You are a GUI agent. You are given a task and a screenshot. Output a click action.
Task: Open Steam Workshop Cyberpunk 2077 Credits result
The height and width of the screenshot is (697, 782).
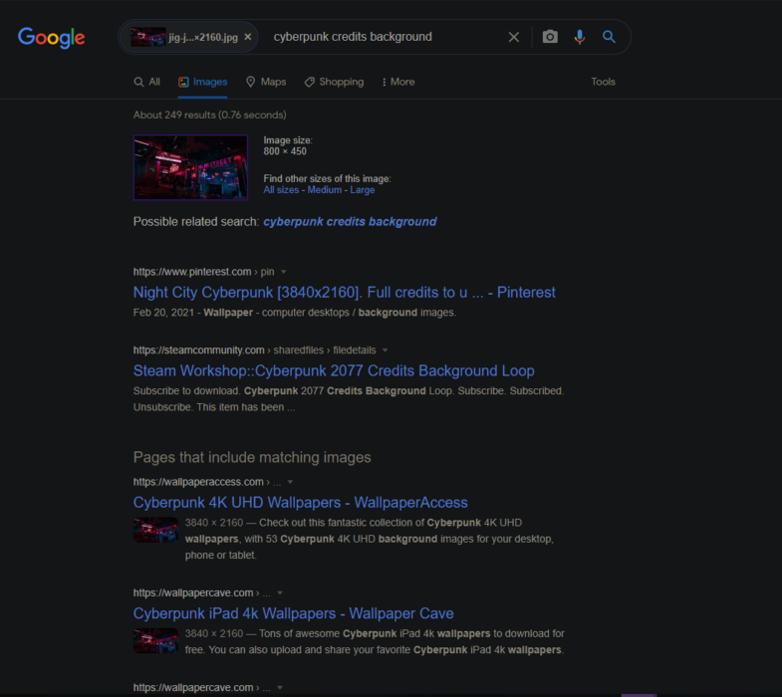click(334, 371)
